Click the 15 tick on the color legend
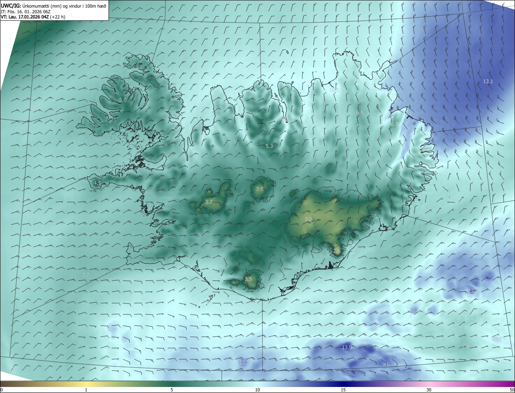 click(343, 390)
